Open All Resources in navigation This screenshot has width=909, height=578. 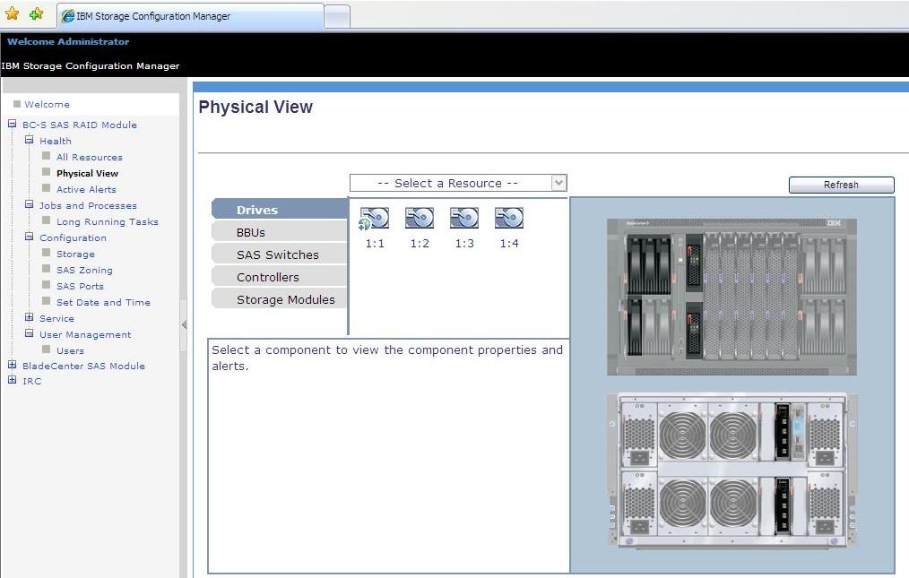tap(90, 157)
